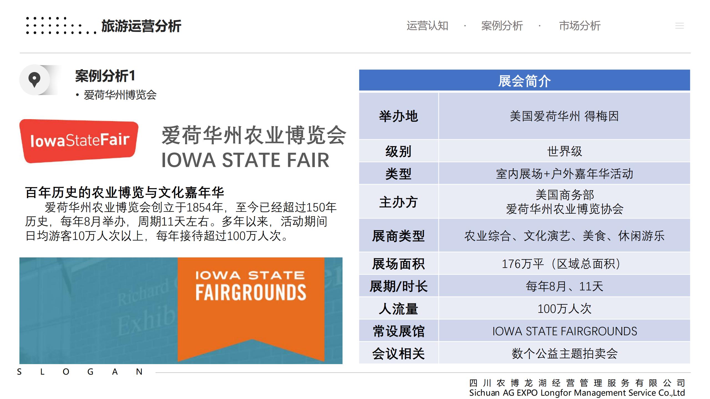This screenshot has height=399, width=710.
Task: Click the IOWA STATE FAIRGROUNDS table cell
Action: [x=564, y=331]
